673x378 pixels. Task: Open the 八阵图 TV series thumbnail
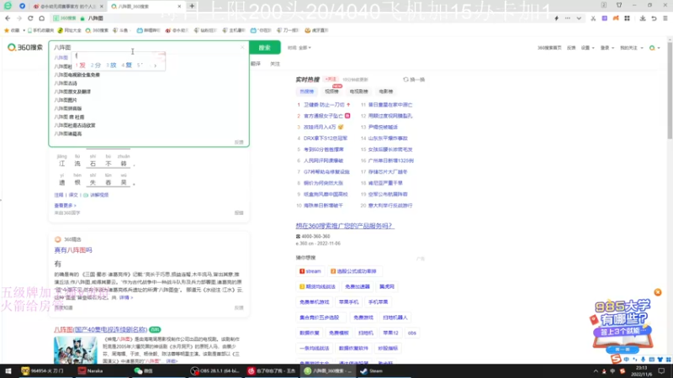(75, 350)
